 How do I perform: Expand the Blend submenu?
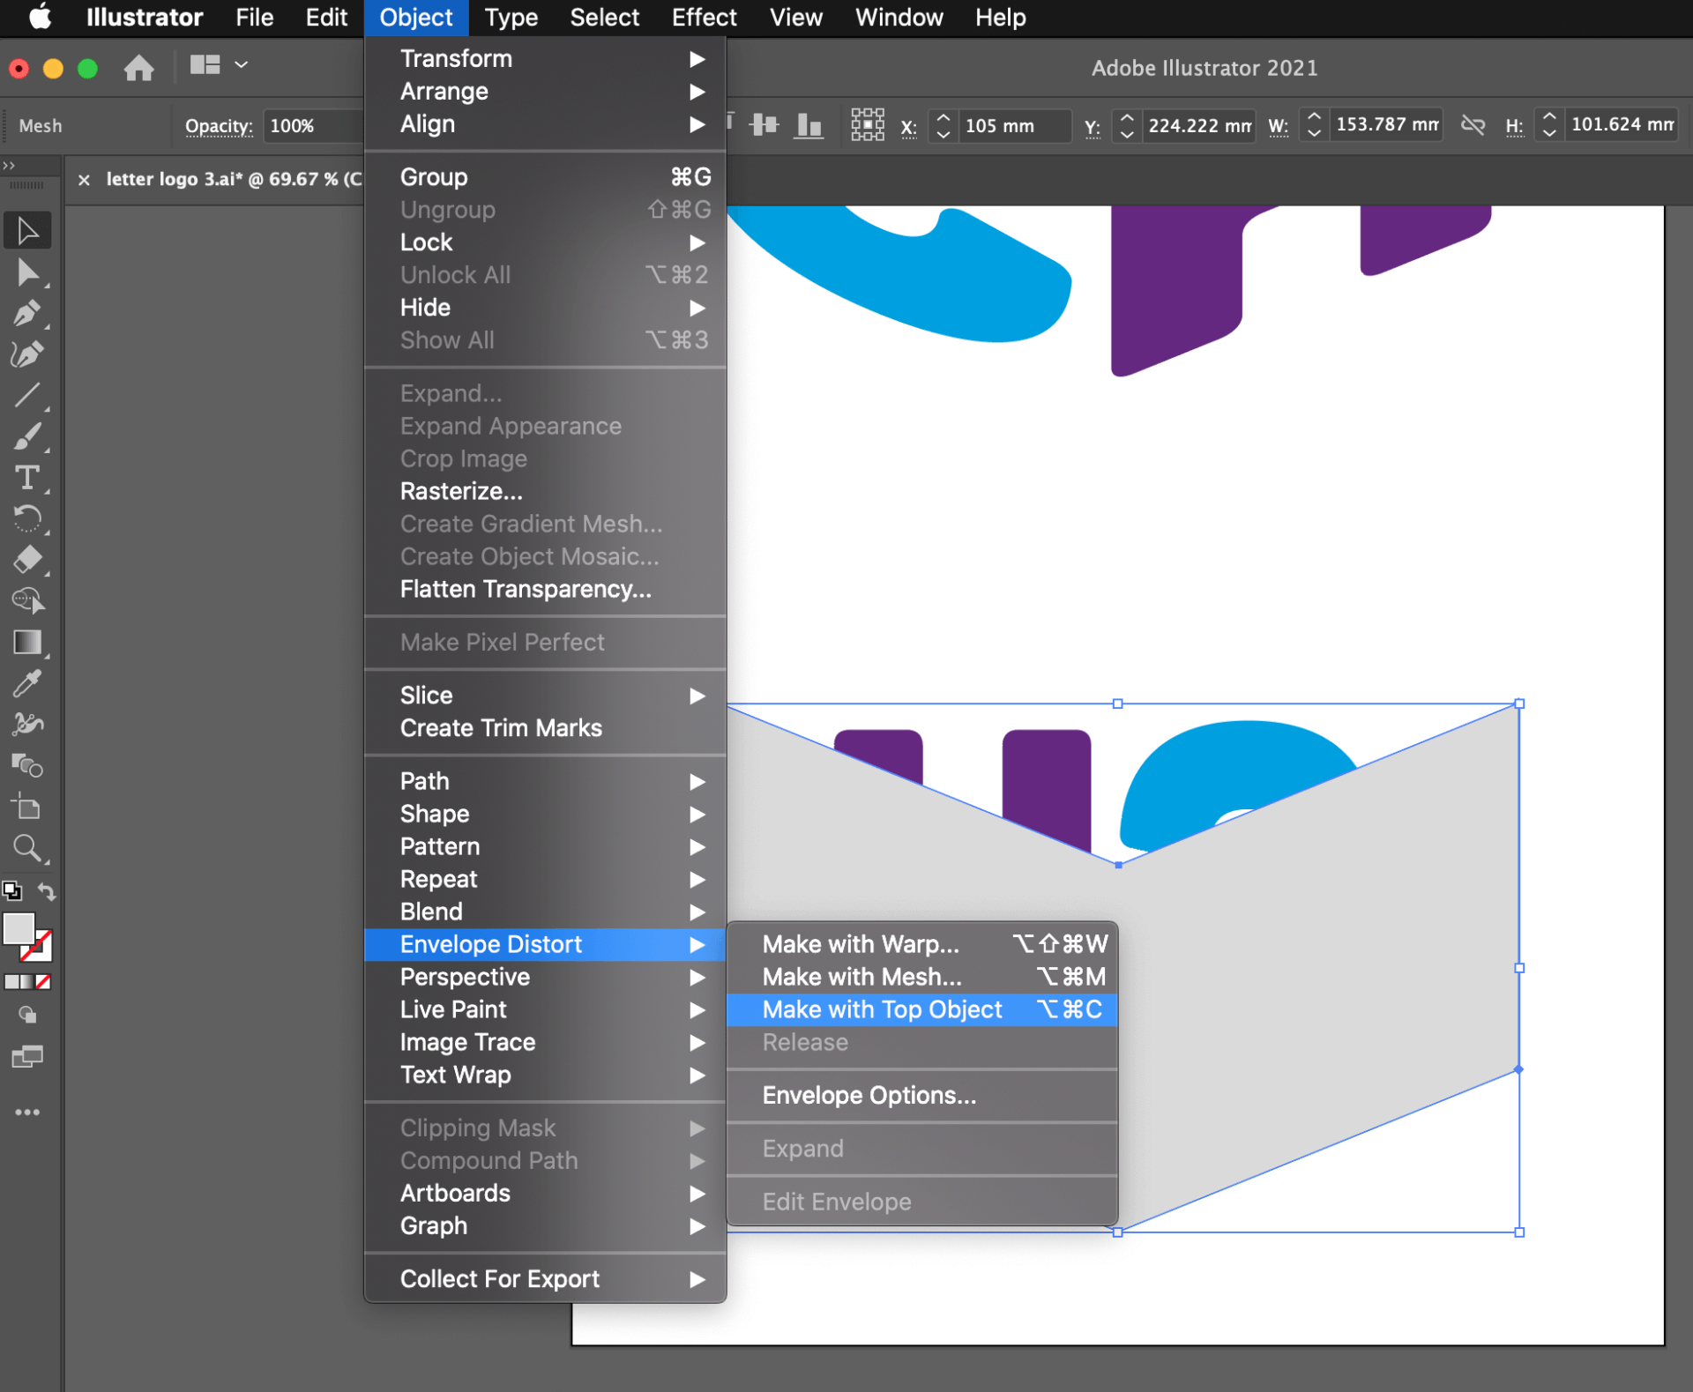tap(545, 912)
